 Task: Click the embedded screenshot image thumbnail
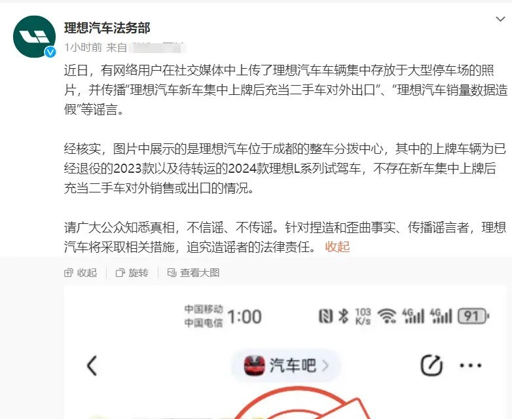pyautogui.click(x=284, y=352)
